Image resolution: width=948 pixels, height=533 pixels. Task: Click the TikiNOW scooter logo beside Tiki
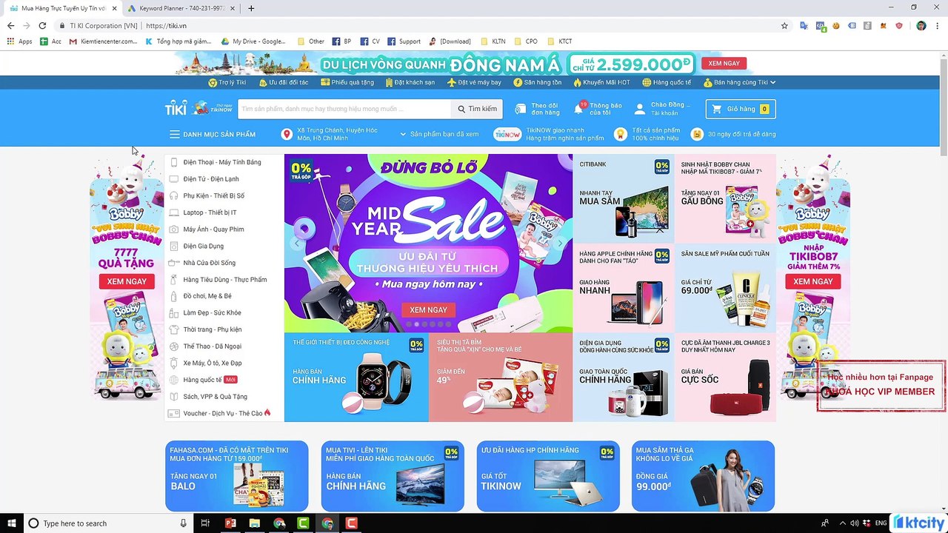pos(211,108)
